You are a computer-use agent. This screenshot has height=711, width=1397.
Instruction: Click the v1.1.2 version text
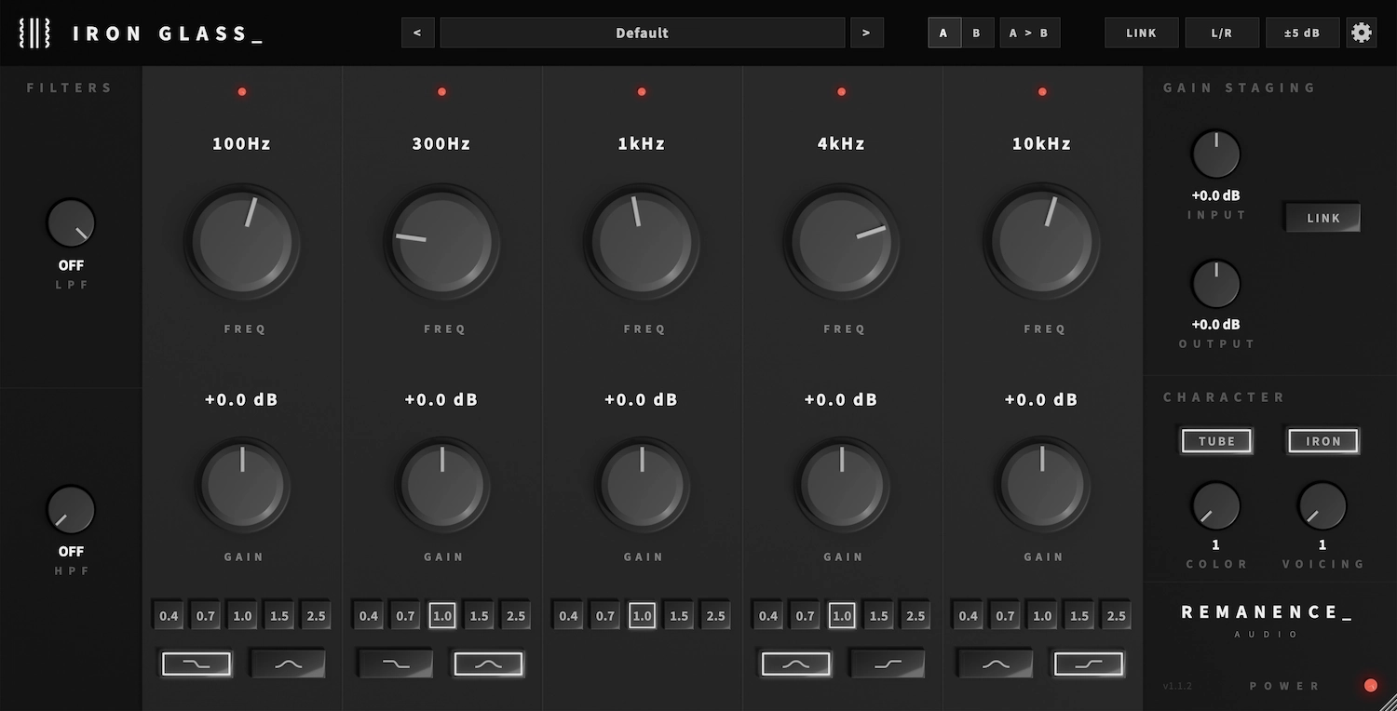pyautogui.click(x=1177, y=686)
